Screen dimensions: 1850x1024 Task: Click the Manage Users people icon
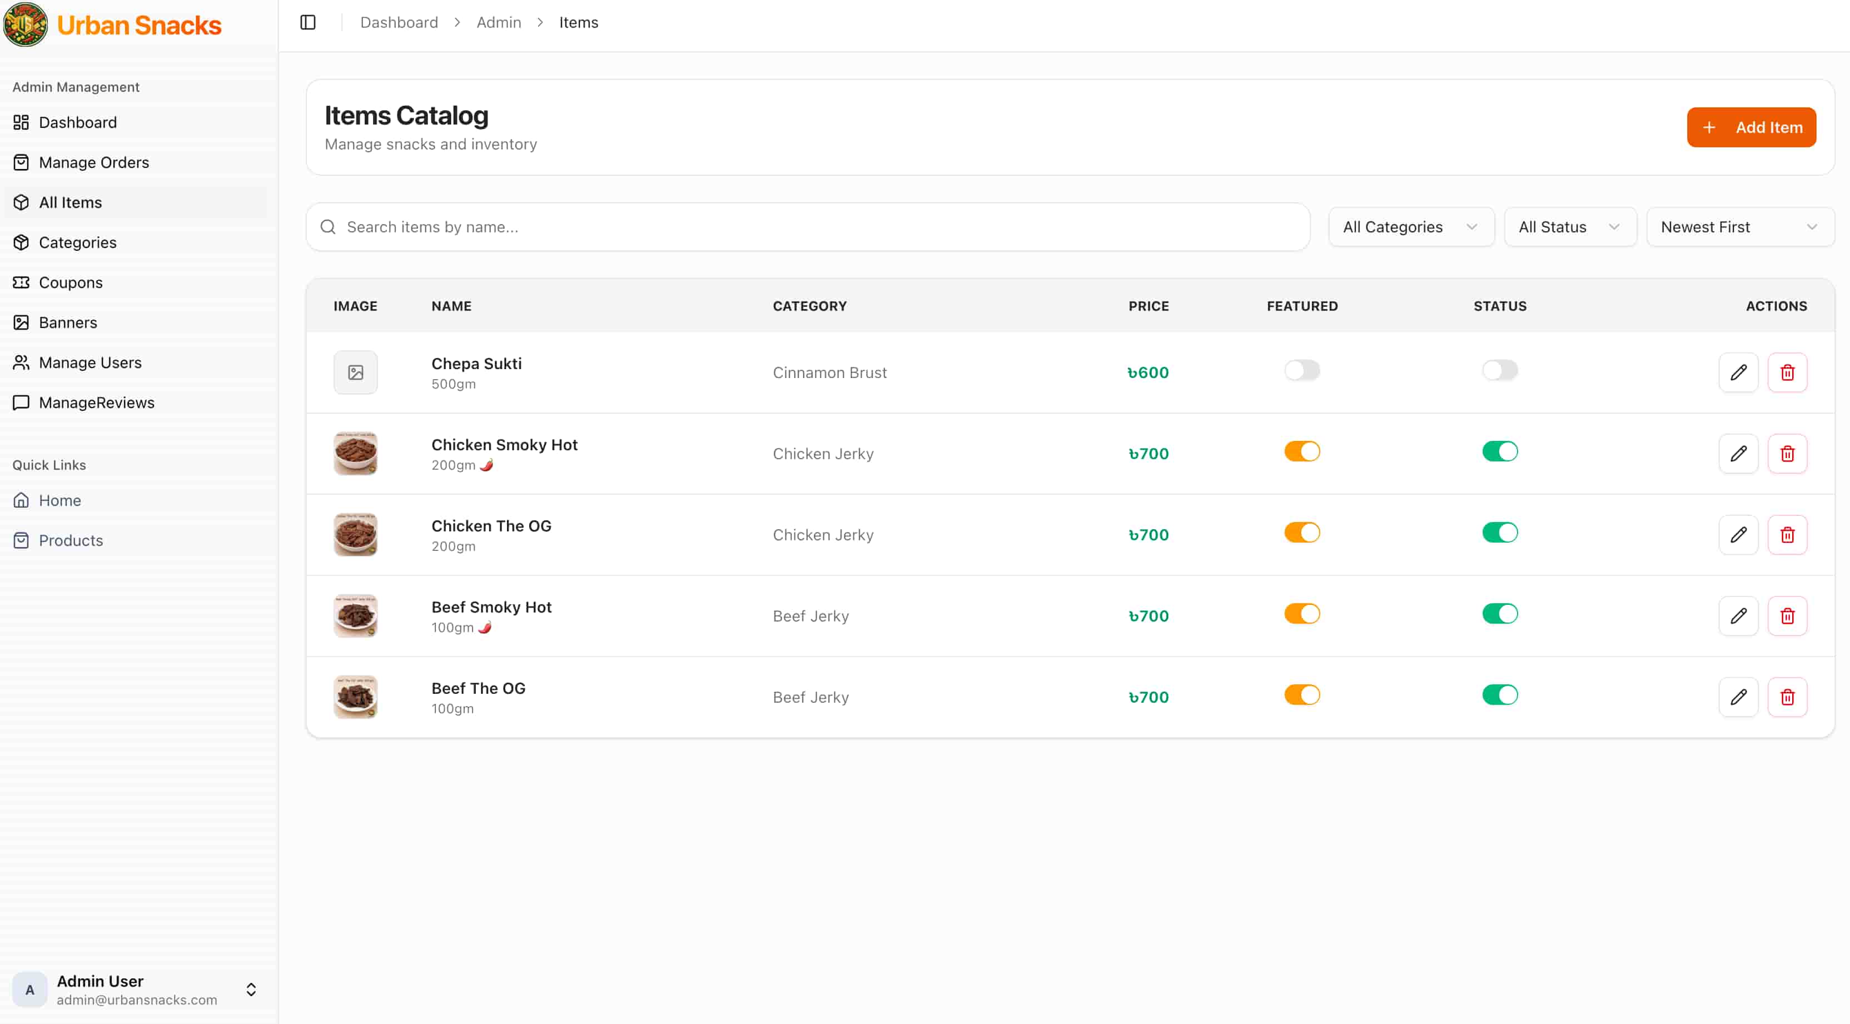[x=22, y=362]
